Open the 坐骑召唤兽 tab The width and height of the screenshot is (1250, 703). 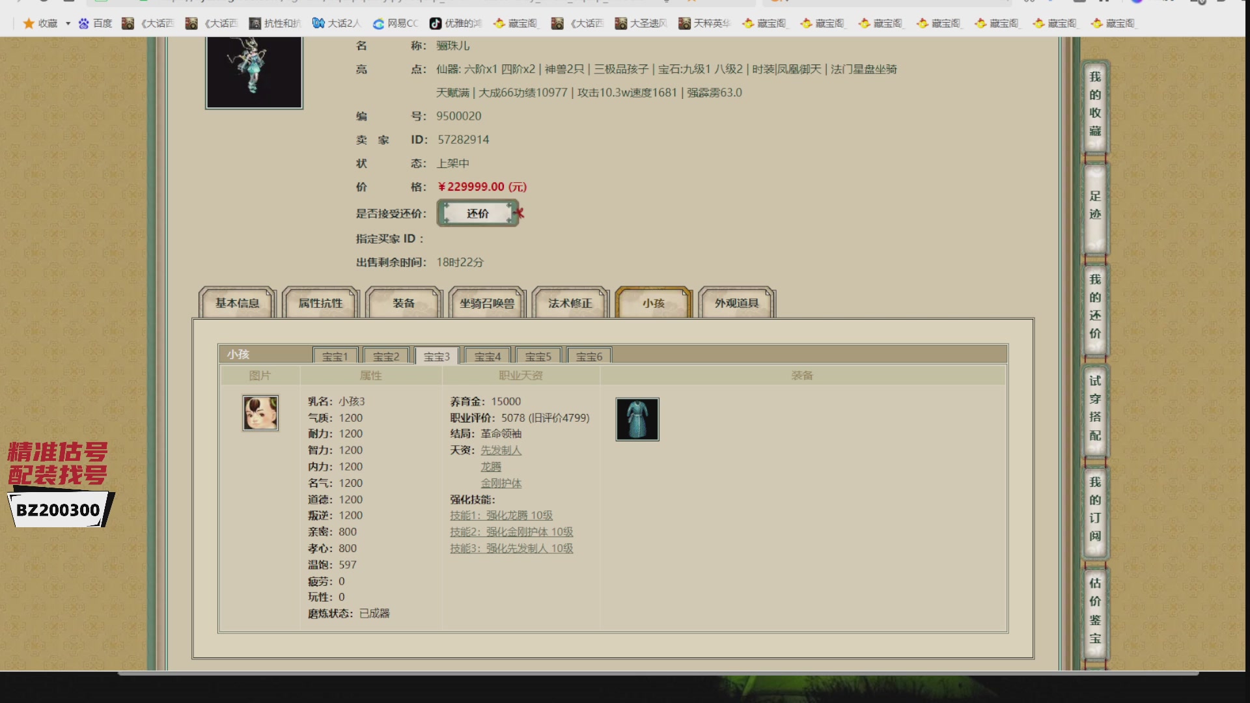487,303
